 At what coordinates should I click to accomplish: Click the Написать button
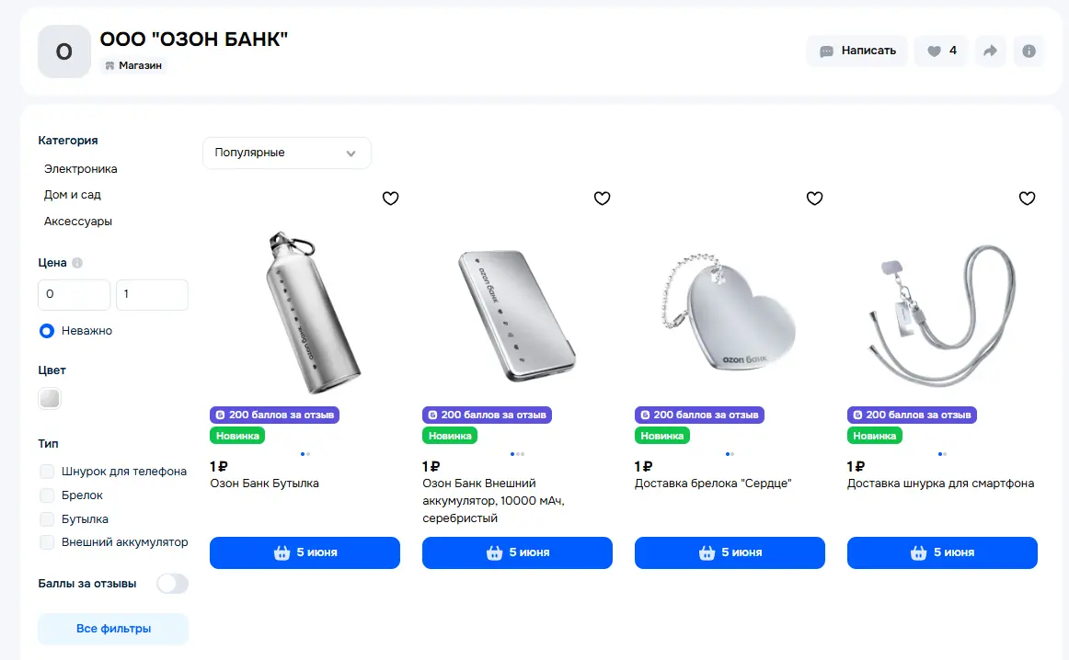[x=857, y=51]
